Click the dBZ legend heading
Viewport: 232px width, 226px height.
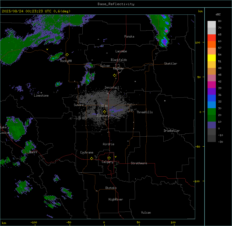click(218, 14)
